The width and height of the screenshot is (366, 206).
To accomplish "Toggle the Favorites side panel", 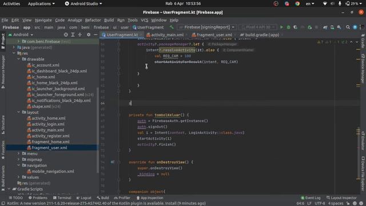I will (x=3, y=150).
